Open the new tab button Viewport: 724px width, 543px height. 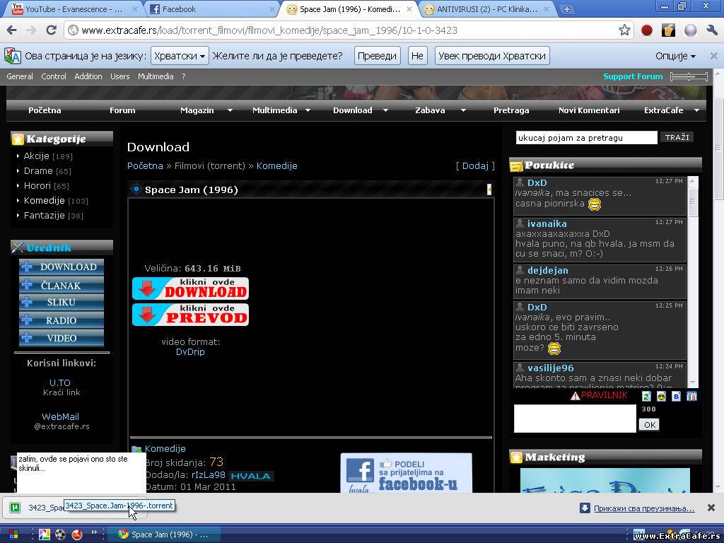pyautogui.click(x=566, y=8)
